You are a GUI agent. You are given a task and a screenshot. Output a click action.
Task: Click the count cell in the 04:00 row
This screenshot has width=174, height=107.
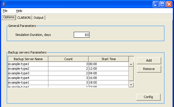68,73
